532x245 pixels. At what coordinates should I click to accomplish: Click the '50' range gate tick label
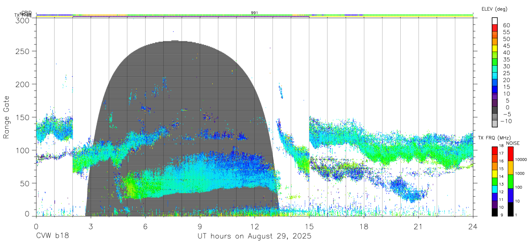(26, 183)
